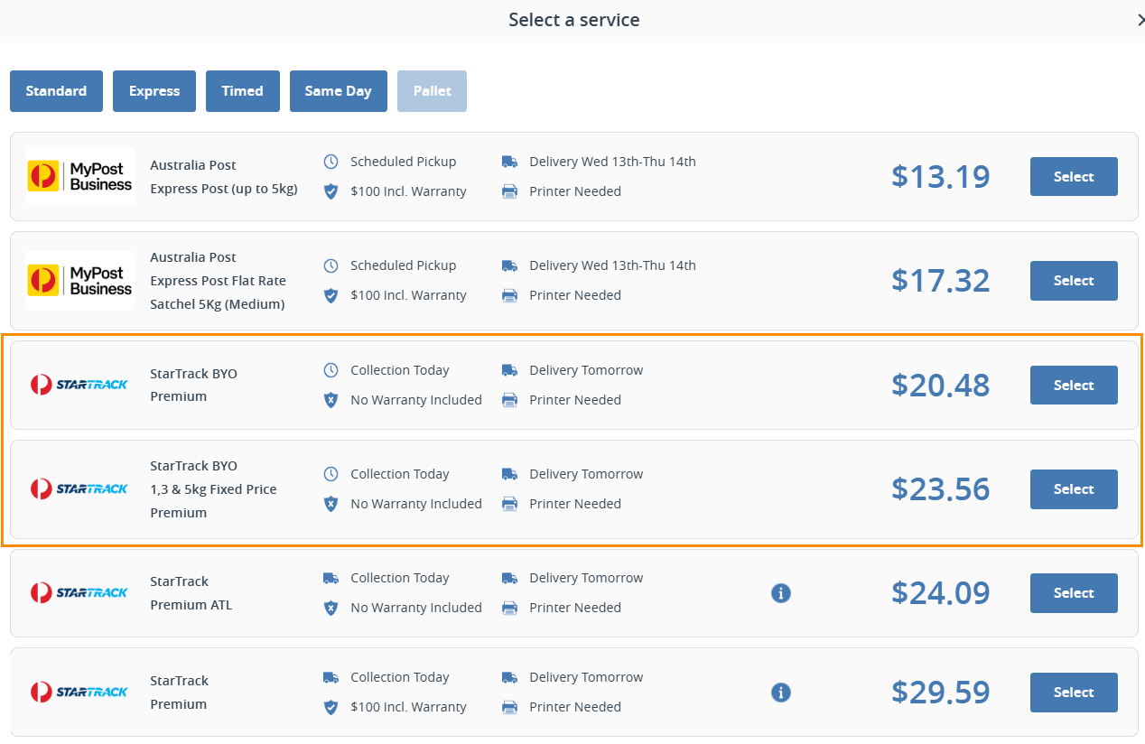The width and height of the screenshot is (1145, 744).
Task: Open the Same Day services view
Action: click(x=338, y=90)
